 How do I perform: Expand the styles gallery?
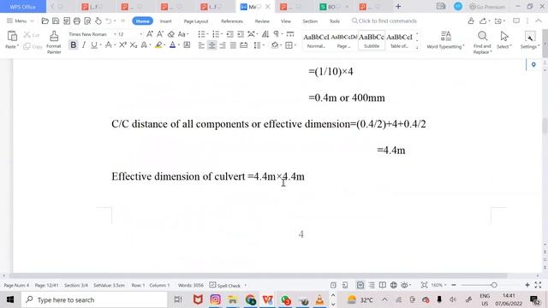(x=417, y=48)
